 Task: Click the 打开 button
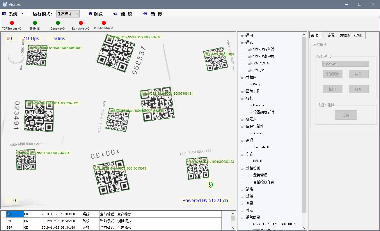358,89
